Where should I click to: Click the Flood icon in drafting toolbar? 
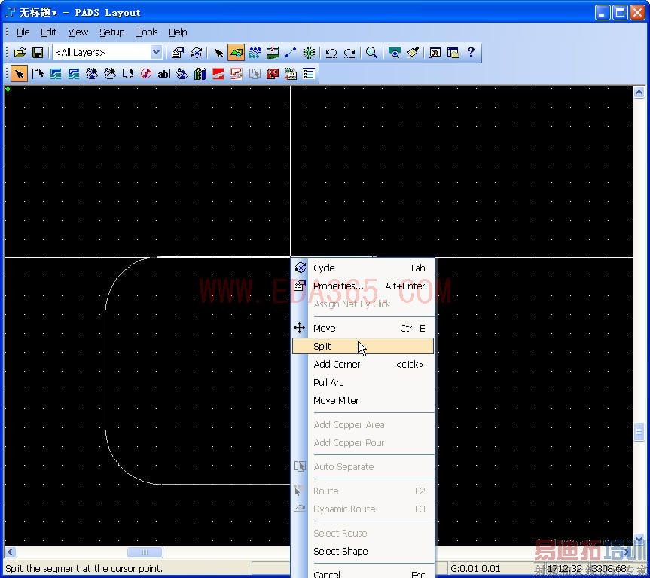click(x=182, y=74)
